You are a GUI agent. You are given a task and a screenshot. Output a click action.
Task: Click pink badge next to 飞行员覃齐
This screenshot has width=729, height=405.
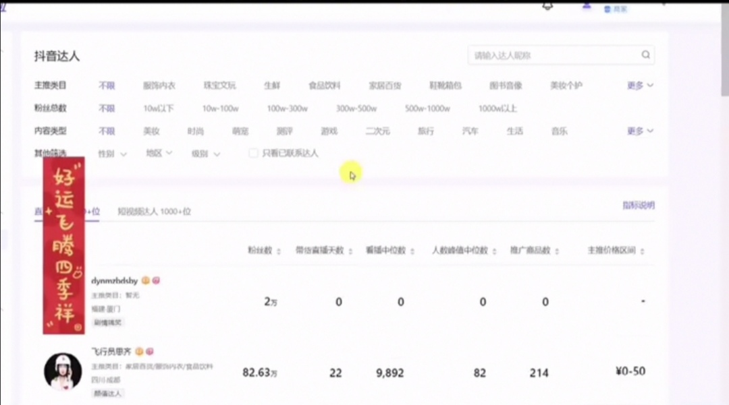pyautogui.click(x=150, y=352)
